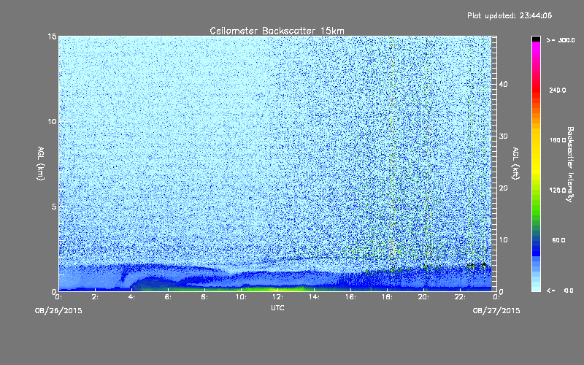
Task: Click the '<= 0.0' colorbar value
Action: [560, 291]
